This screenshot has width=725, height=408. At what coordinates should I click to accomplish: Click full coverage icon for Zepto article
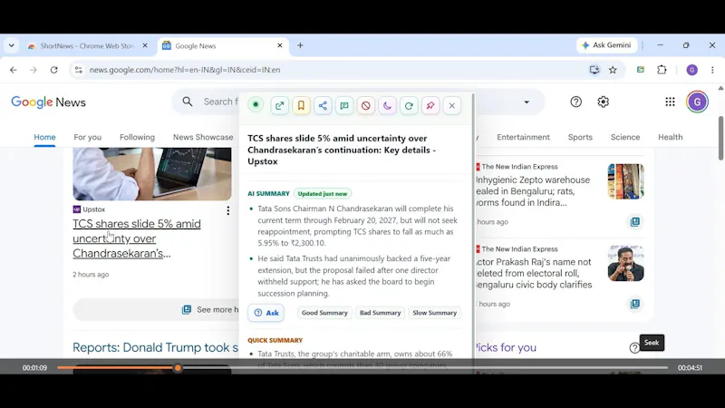coord(635,221)
